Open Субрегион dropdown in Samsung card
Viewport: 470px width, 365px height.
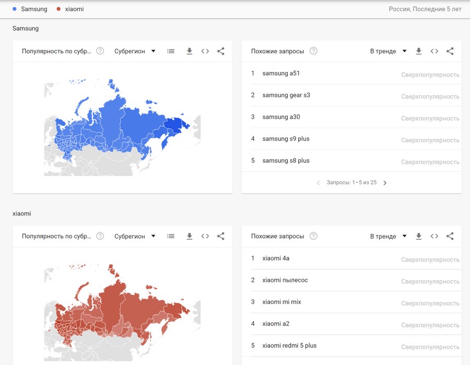pos(135,51)
